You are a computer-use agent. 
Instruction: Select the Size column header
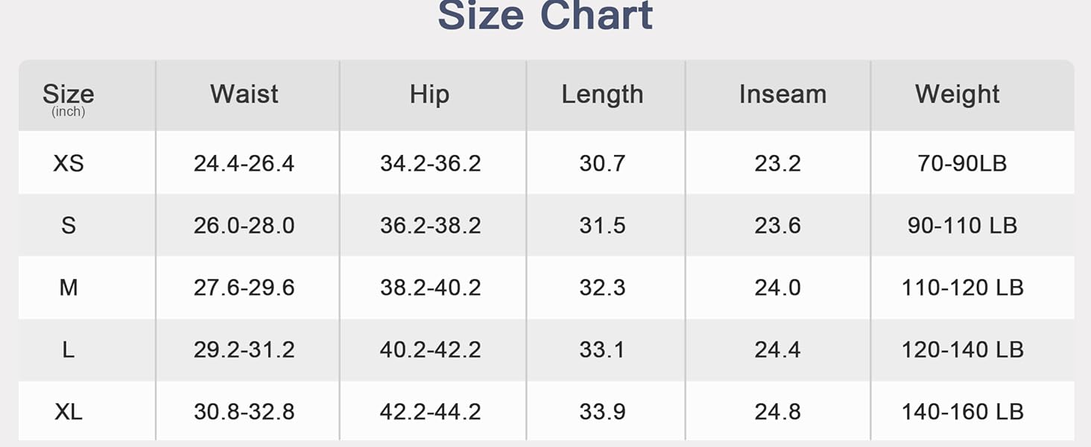click(x=69, y=95)
